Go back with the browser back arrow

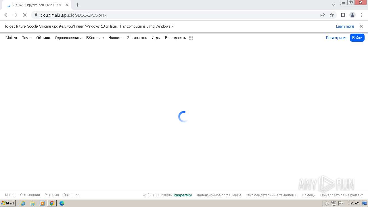pos(6,15)
